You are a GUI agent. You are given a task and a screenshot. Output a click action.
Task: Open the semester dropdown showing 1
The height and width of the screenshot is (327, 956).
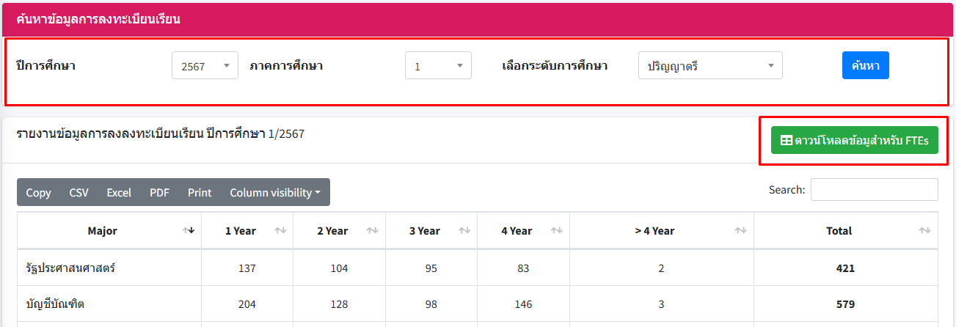(438, 66)
